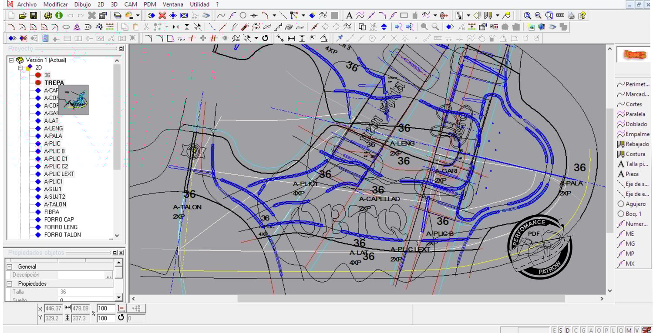Viewport: 653px width, 333px height.
Task: Collapse the Versión 1 (Actual) tree node
Action: (11, 60)
